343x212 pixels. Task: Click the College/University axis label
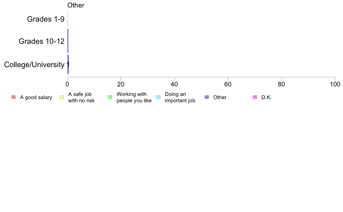34,65
